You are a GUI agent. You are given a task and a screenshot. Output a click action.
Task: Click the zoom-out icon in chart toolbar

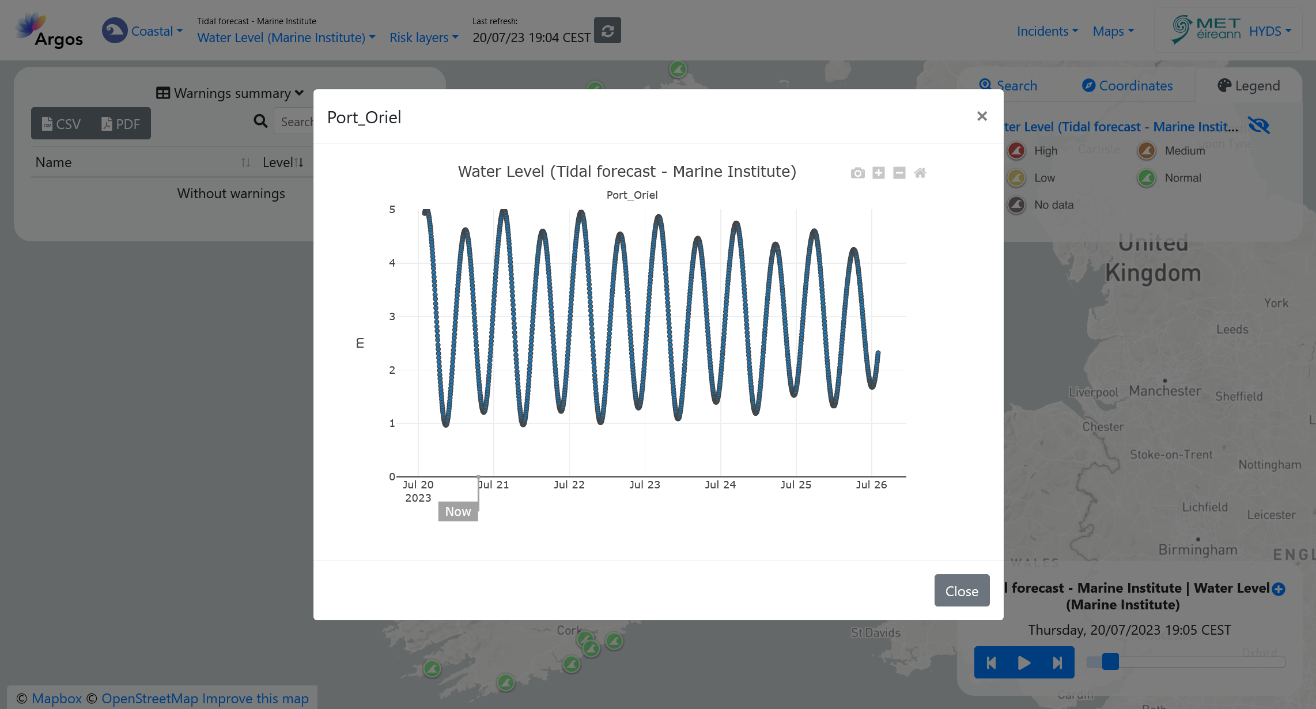tap(899, 172)
